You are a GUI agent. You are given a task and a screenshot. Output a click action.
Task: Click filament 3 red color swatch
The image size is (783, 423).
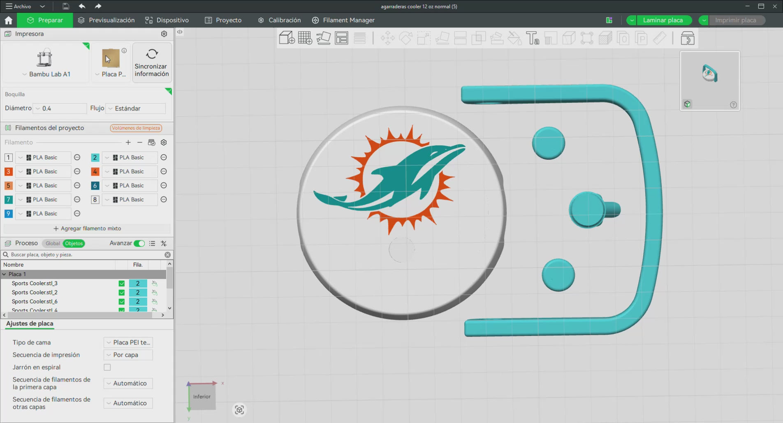[8, 172]
